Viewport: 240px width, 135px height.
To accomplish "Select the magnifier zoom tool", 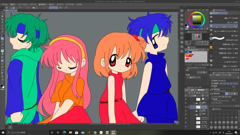I will pos(2,13).
